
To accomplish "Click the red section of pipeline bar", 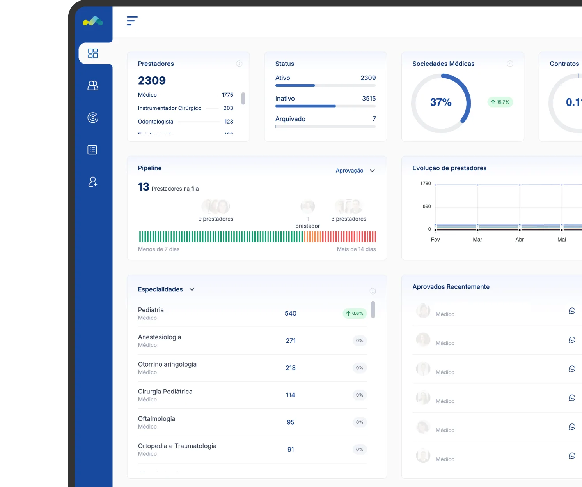I will 349,236.
